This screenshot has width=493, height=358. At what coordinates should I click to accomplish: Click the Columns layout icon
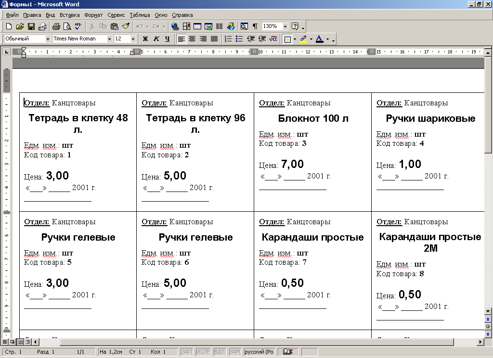click(220, 26)
